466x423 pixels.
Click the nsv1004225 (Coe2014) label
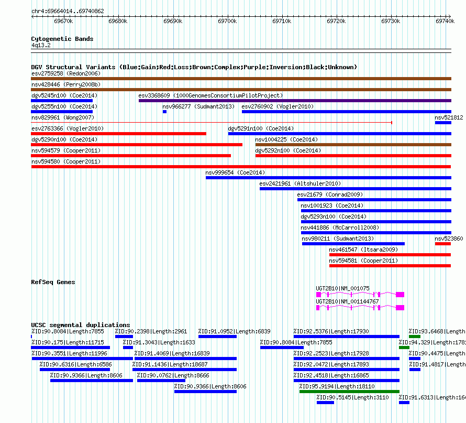pyautogui.click(x=286, y=139)
